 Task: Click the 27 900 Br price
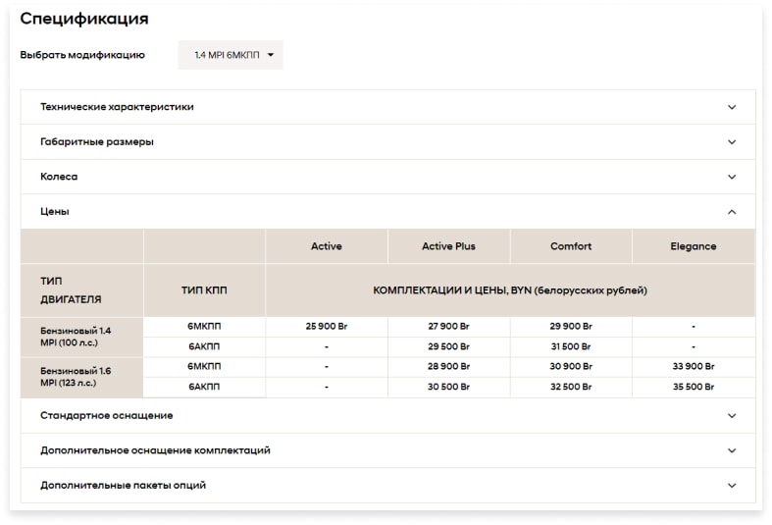(448, 326)
